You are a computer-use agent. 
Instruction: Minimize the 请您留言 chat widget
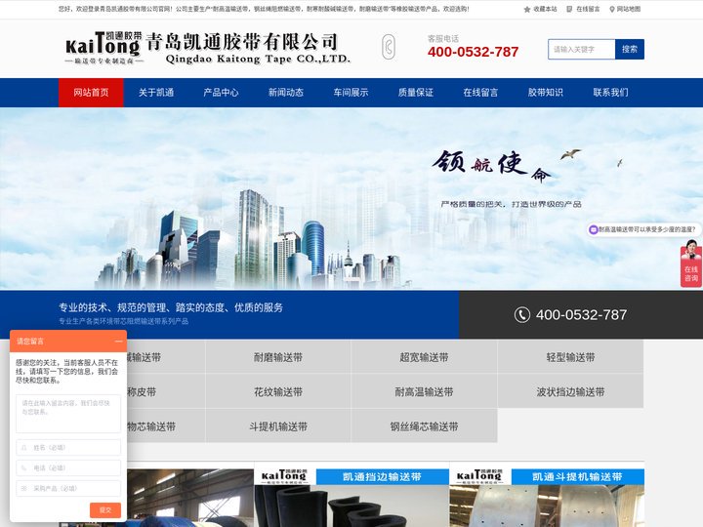(x=118, y=341)
